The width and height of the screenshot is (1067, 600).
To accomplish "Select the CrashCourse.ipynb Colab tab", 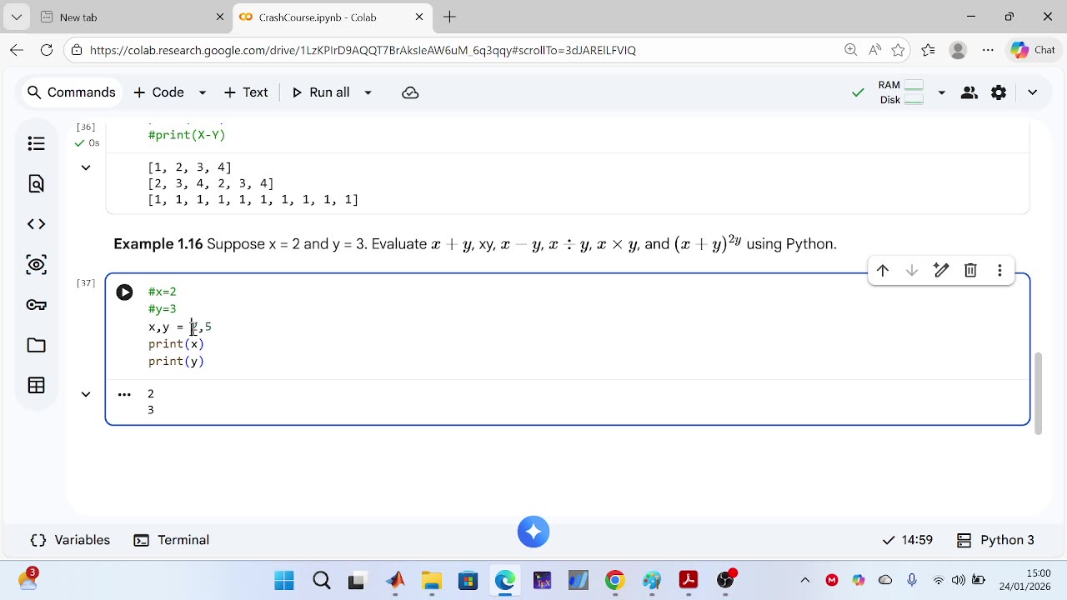I will point(332,17).
